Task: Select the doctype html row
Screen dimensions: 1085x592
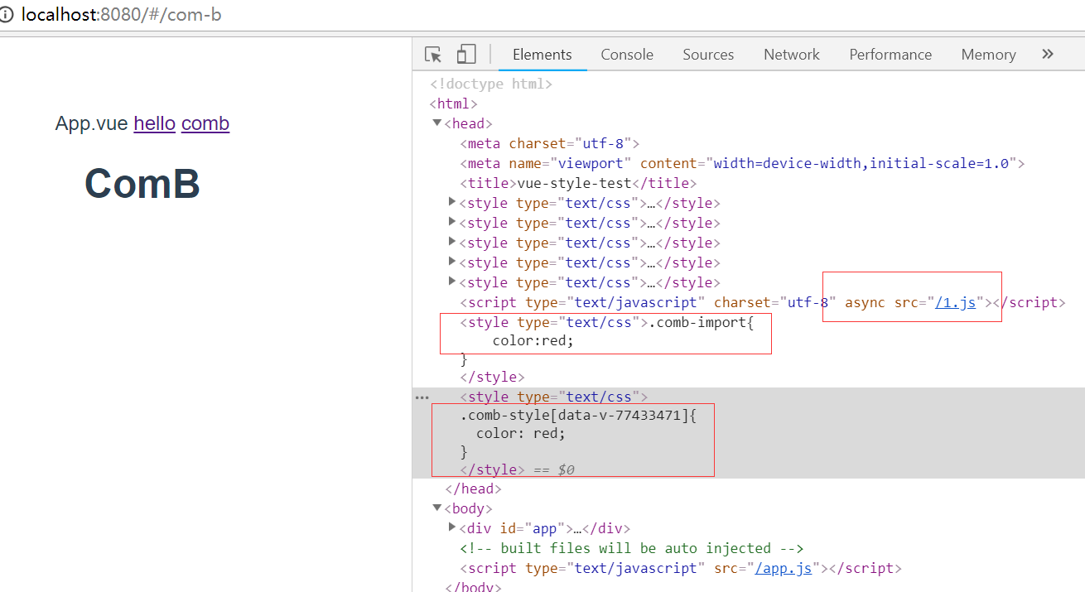Action: click(x=491, y=84)
